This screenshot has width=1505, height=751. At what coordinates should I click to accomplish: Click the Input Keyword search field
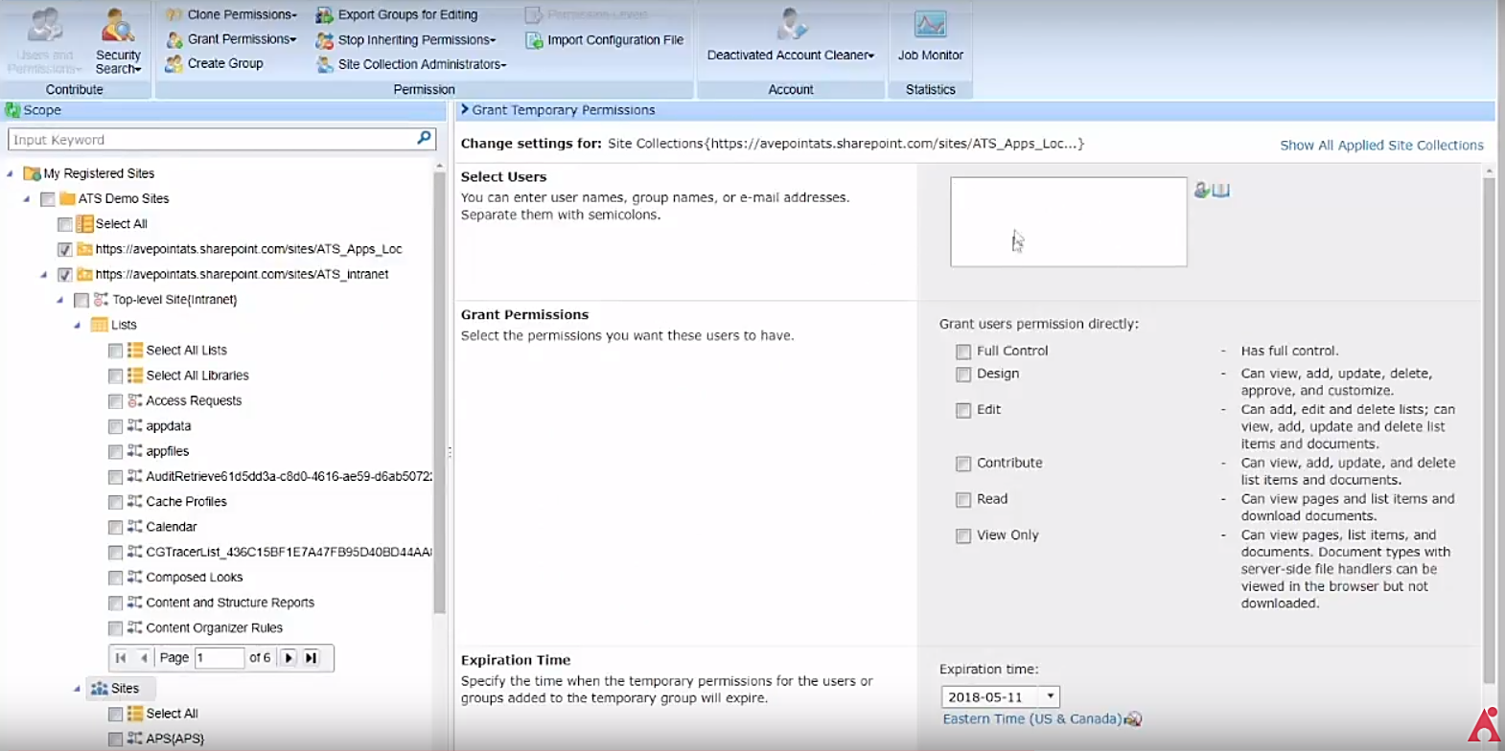[211, 139]
